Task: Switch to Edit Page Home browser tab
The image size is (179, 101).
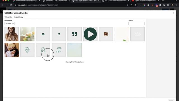Action: point(86,1)
